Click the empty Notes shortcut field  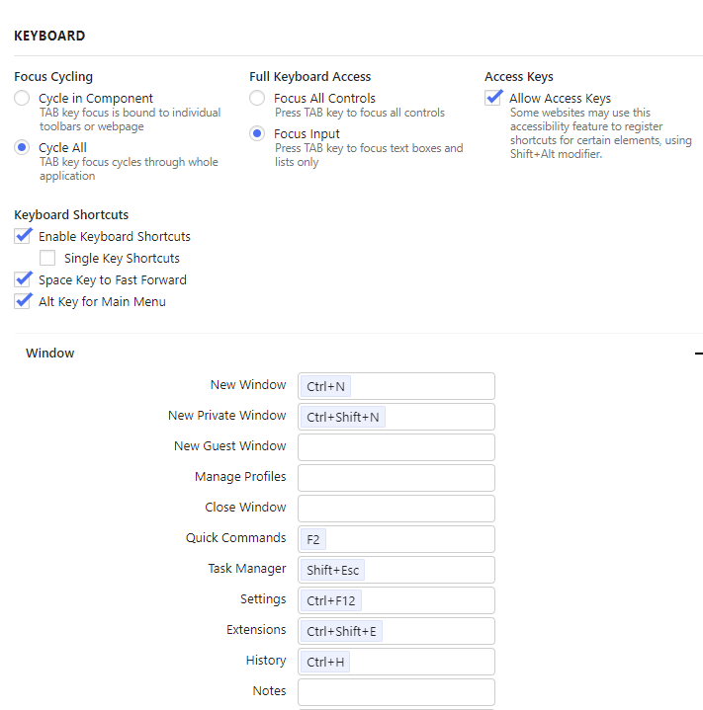click(395, 692)
